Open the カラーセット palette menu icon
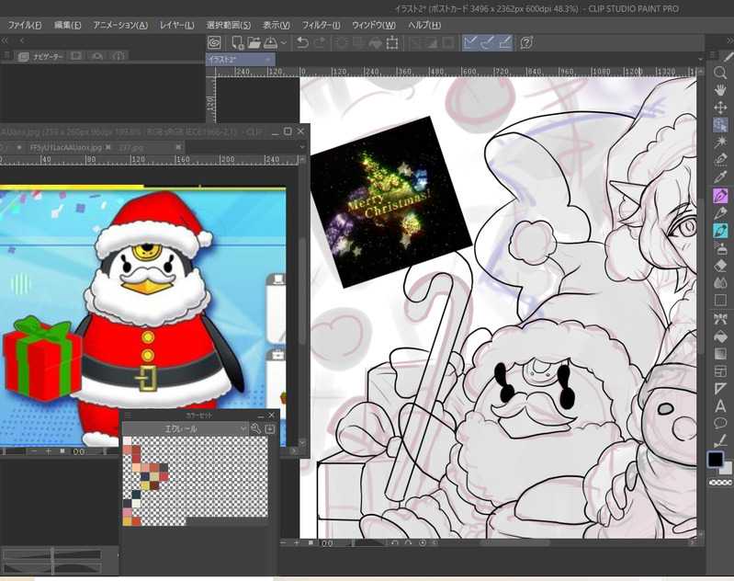This screenshot has height=581, width=734. pos(128,416)
